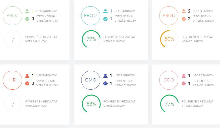
Task: Click the user icon in PROIZ card
Action: pos(105,11)
